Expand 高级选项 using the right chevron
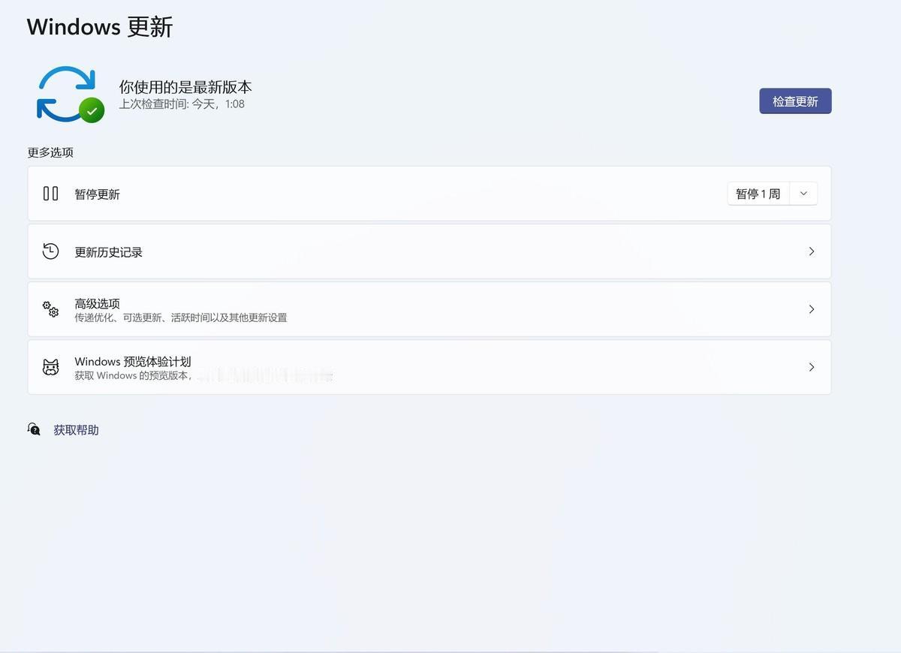The image size is (901, 653). point(812,309)
